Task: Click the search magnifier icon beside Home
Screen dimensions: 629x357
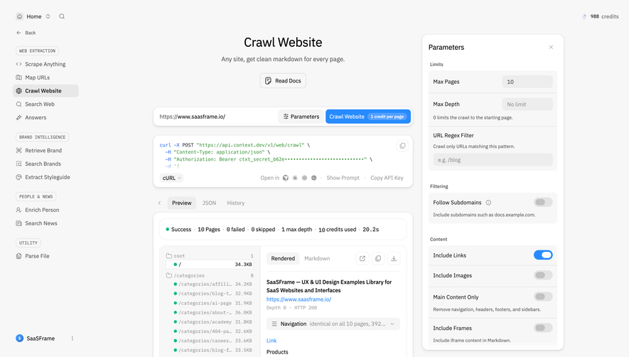Action: (x=62, y=16)
